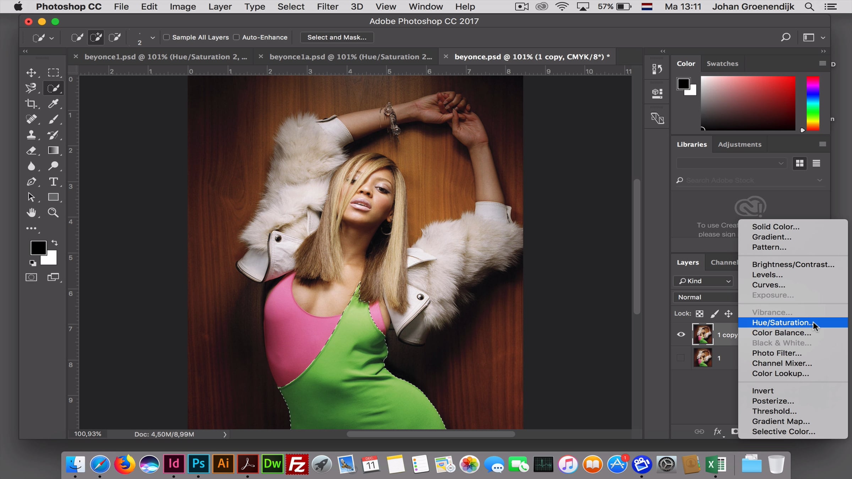Switch to the beyonce1.psd document tab

point(165,57)
